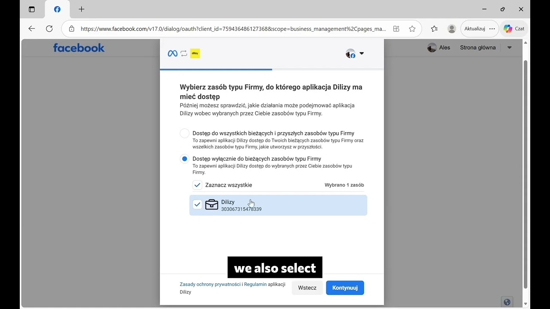Click the browser back arrow
Screen dimensions: 550x309
pos(31,29)
